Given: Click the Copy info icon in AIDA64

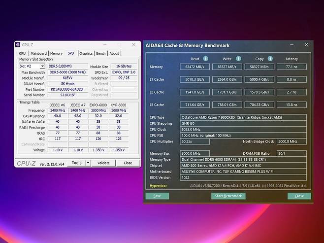Looking at the screenshot, I should [x=270, y=59].
